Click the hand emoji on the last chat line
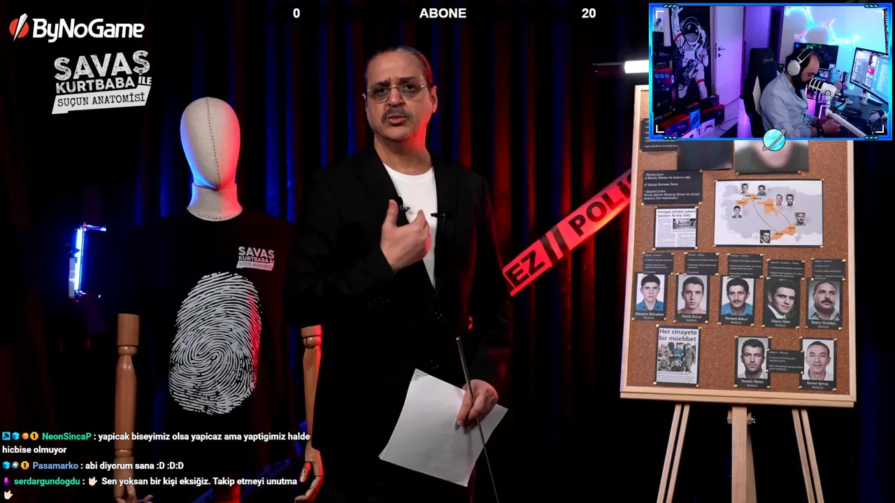 [x=8, y=495]
